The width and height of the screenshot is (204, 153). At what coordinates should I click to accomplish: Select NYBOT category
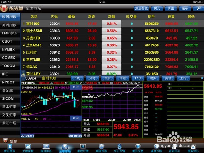coord(10,82)
